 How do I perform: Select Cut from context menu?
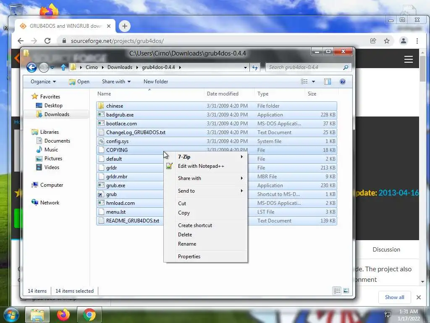point(205,203)
